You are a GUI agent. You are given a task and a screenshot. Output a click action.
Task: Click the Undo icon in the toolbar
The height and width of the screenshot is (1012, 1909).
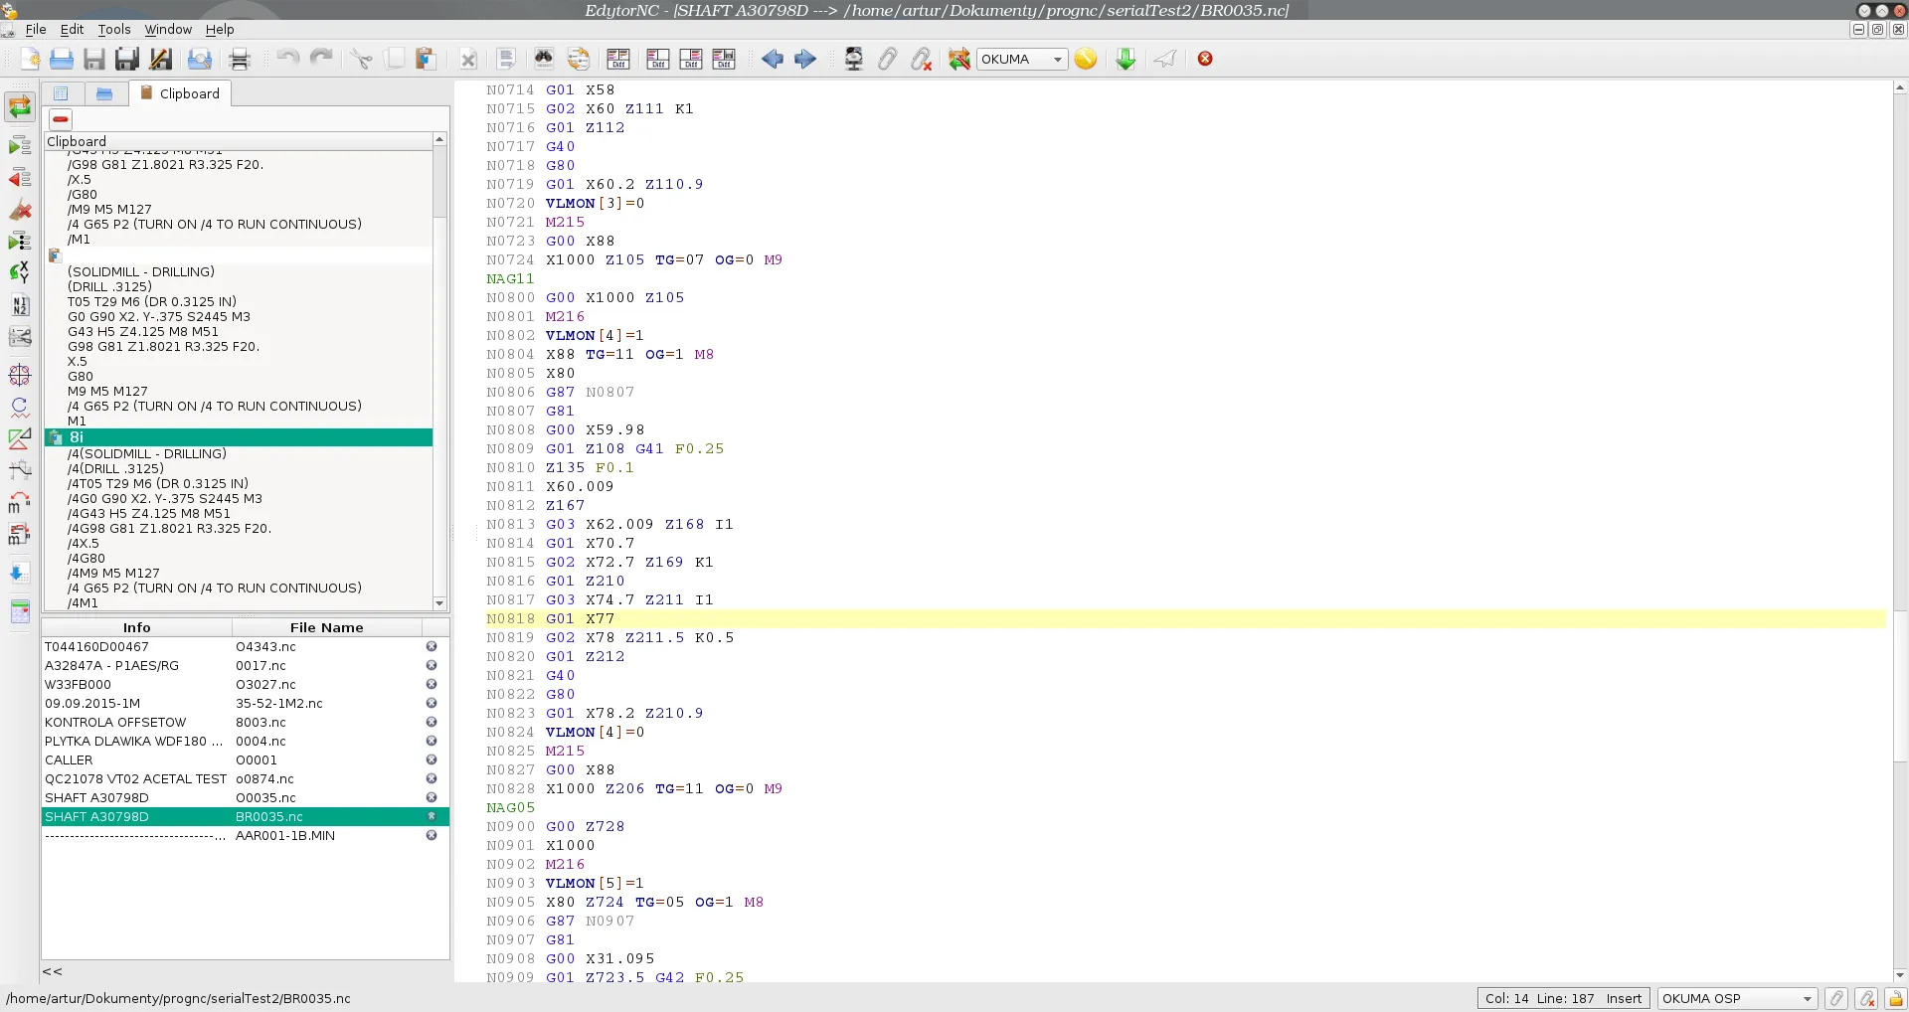[x=288, y=59]
